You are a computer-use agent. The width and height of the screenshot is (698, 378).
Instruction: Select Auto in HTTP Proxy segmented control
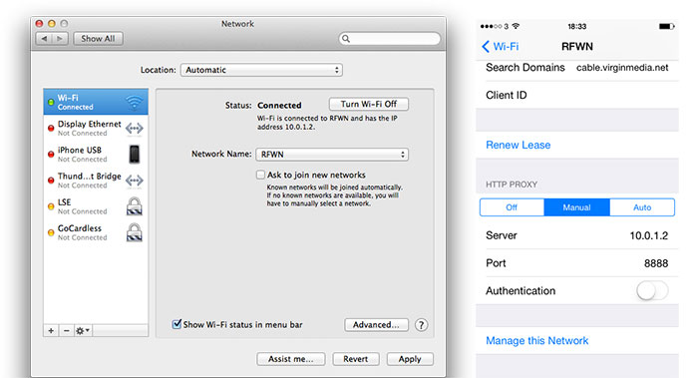click(642, 207)
